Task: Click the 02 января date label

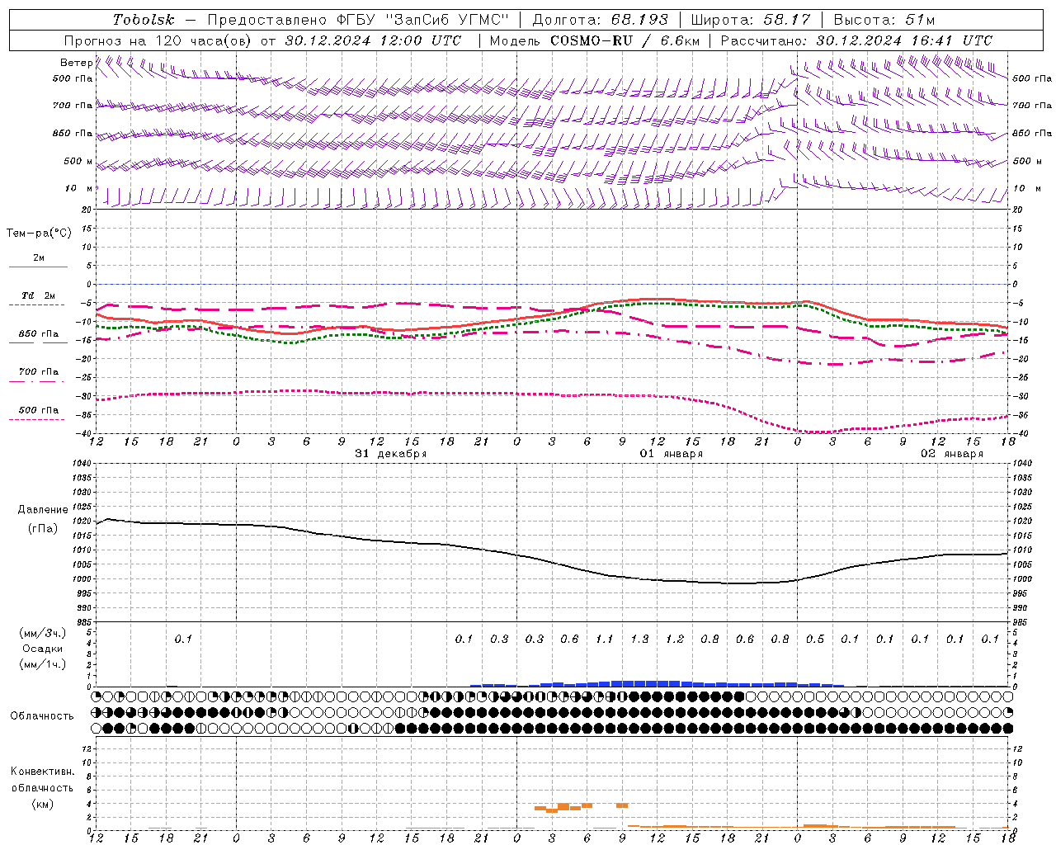Action: click(x=952, y=454)
